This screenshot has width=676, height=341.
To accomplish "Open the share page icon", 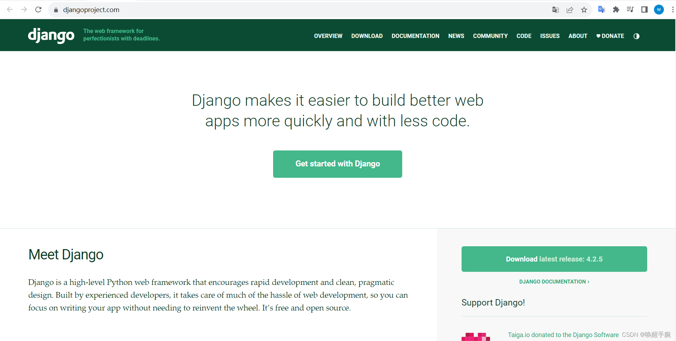I will coord(570,10).
